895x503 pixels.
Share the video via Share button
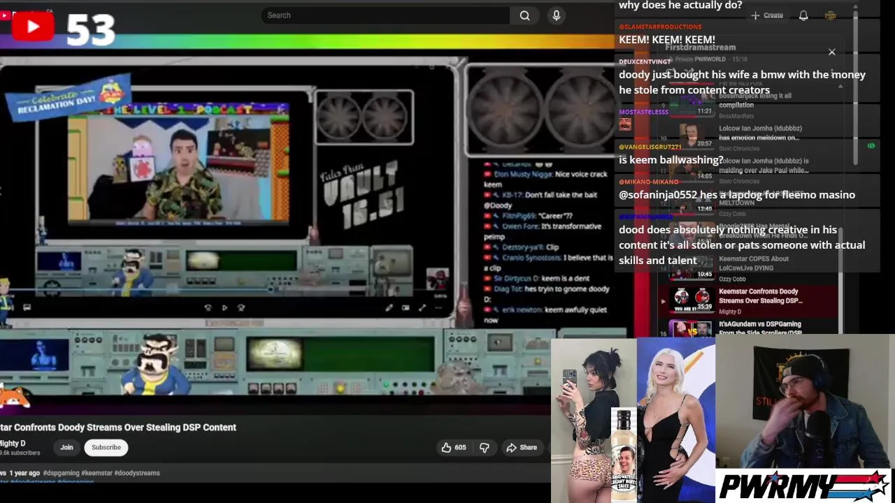click(522, 447)
